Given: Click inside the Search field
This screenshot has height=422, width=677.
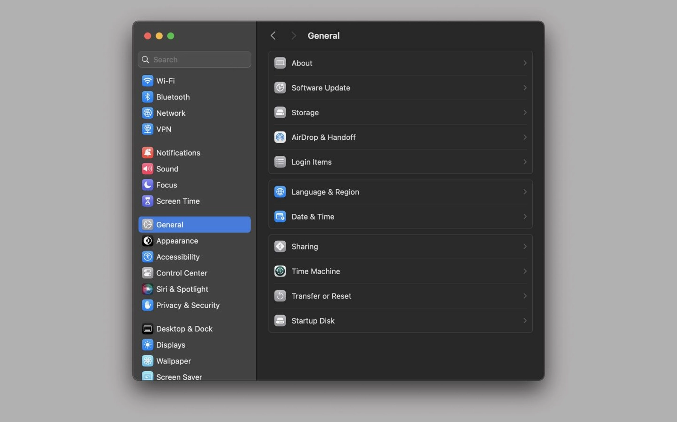Looking at the screenshot, I should coord(194,59).
